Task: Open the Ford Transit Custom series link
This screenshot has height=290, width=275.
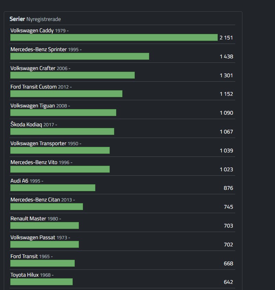Action: (34, 87)
